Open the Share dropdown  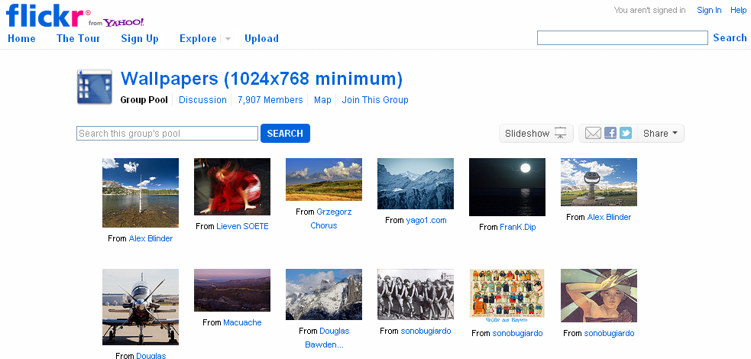tap(661, 134)
